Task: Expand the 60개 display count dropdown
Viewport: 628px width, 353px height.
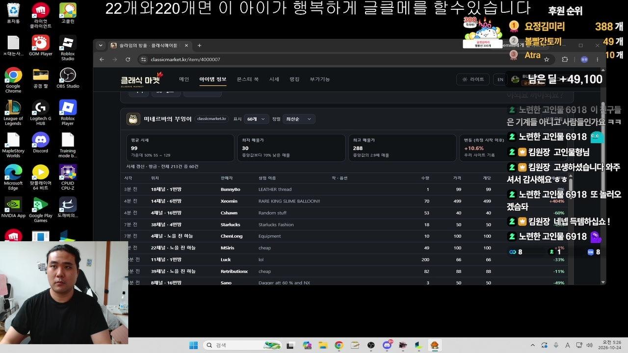Action: coord(257,119)
